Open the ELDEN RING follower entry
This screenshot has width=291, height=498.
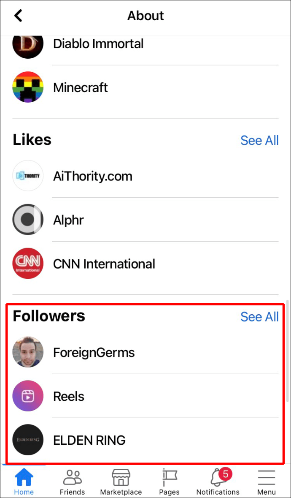pyautogui.click(x=145, y=440)
